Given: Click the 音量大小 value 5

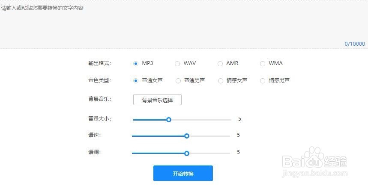Looking at the screenshot, I should [239, 119].
